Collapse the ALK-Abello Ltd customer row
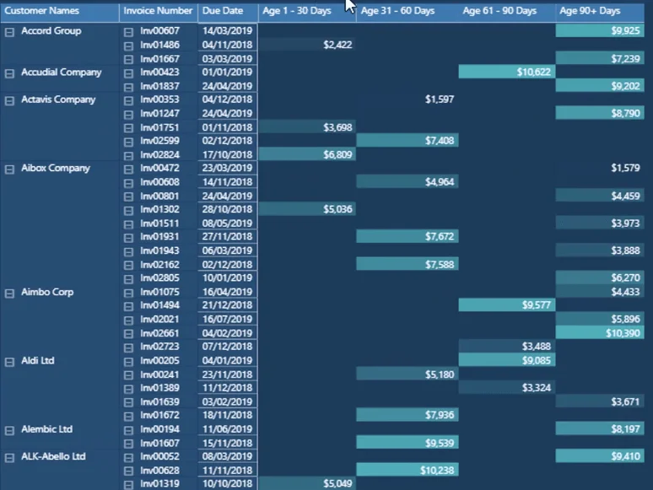The height and width of the screenshot is (490, 653). click(x=9, y=458)
